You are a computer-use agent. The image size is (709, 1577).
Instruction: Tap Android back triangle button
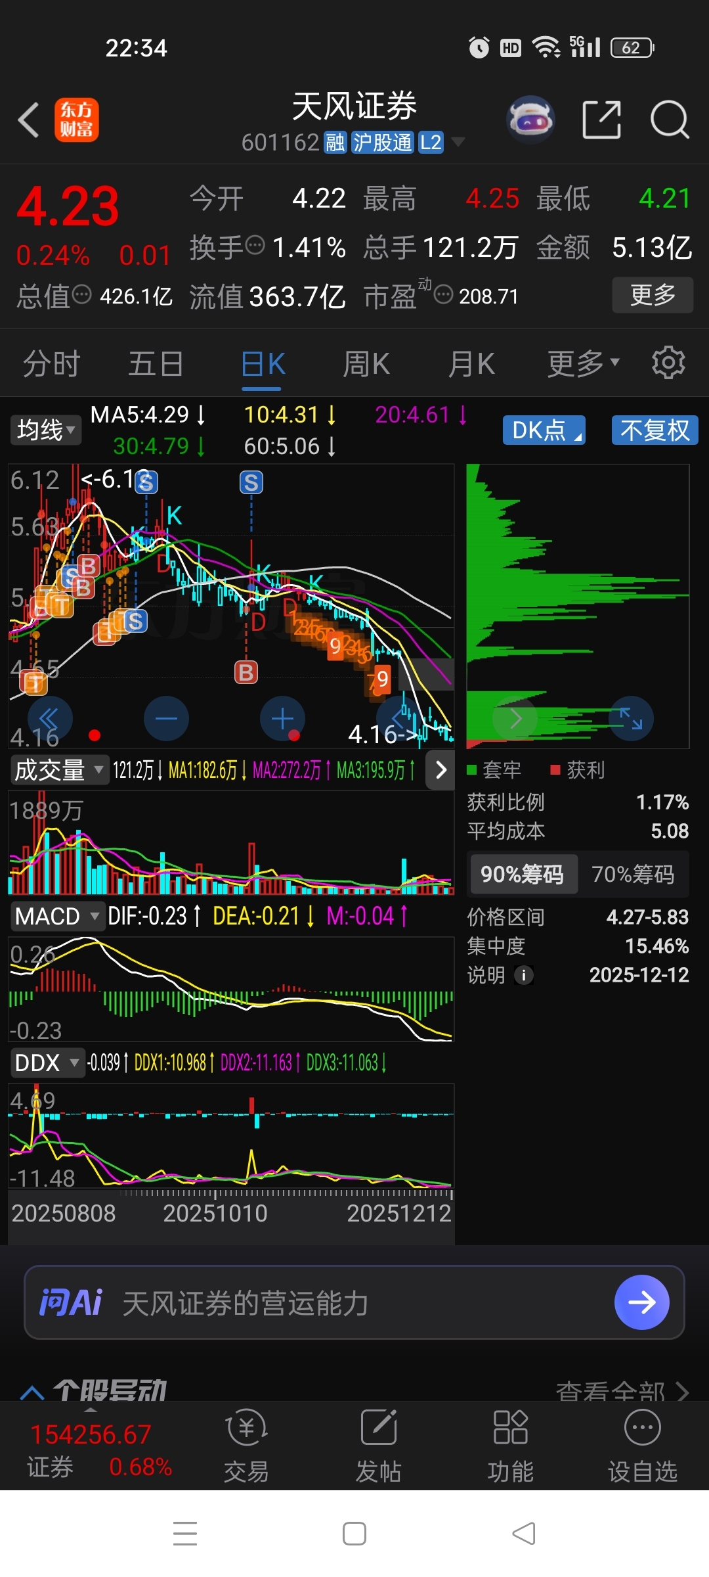[524, 1534]
